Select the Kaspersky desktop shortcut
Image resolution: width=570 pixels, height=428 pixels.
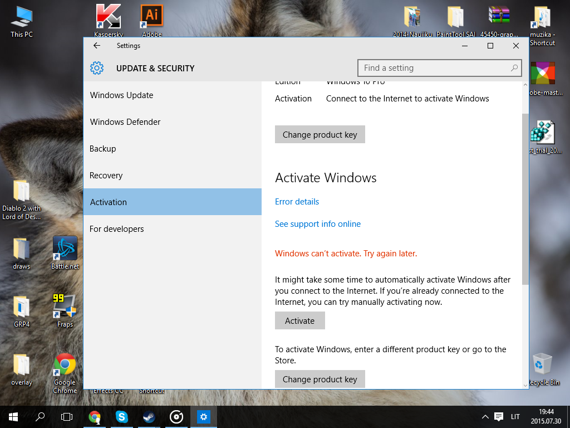(109, 21)
